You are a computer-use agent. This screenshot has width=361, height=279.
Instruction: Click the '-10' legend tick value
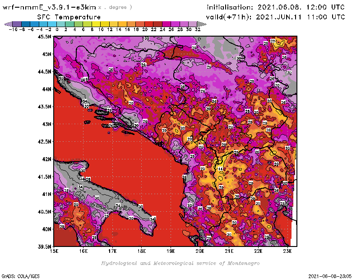(x=13, y=29)
